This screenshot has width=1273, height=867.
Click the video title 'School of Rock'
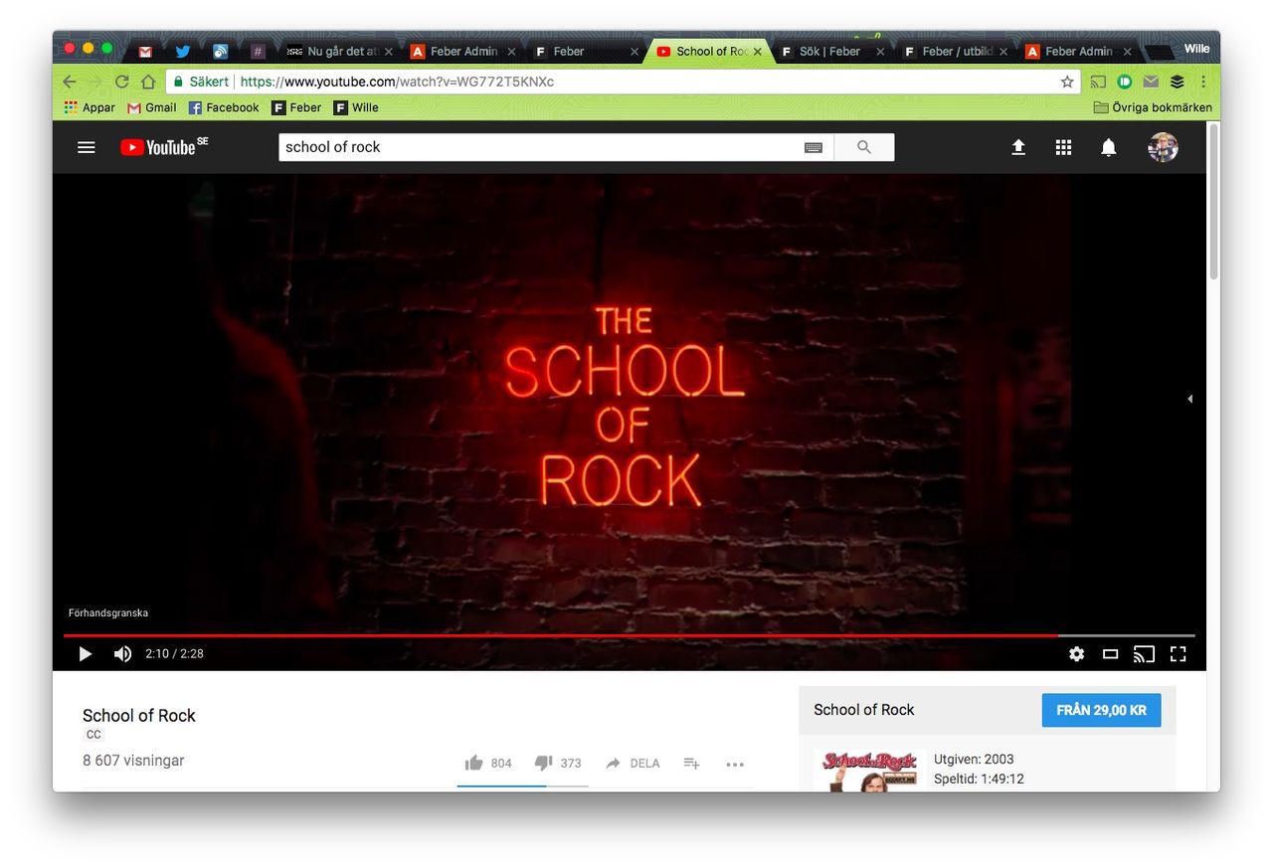139,715
